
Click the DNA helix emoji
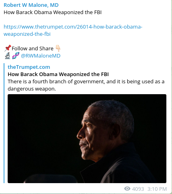(16, 56)
